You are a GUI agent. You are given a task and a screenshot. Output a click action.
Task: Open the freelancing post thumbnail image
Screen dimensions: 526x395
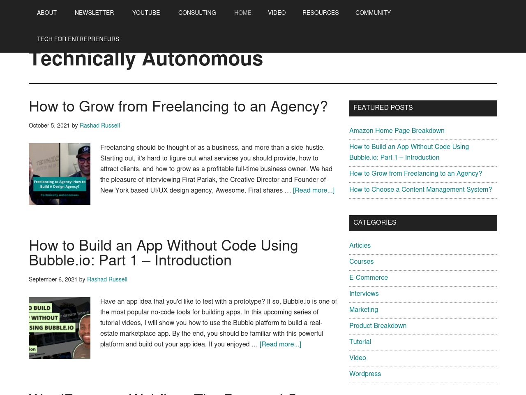tap(60, 174)
